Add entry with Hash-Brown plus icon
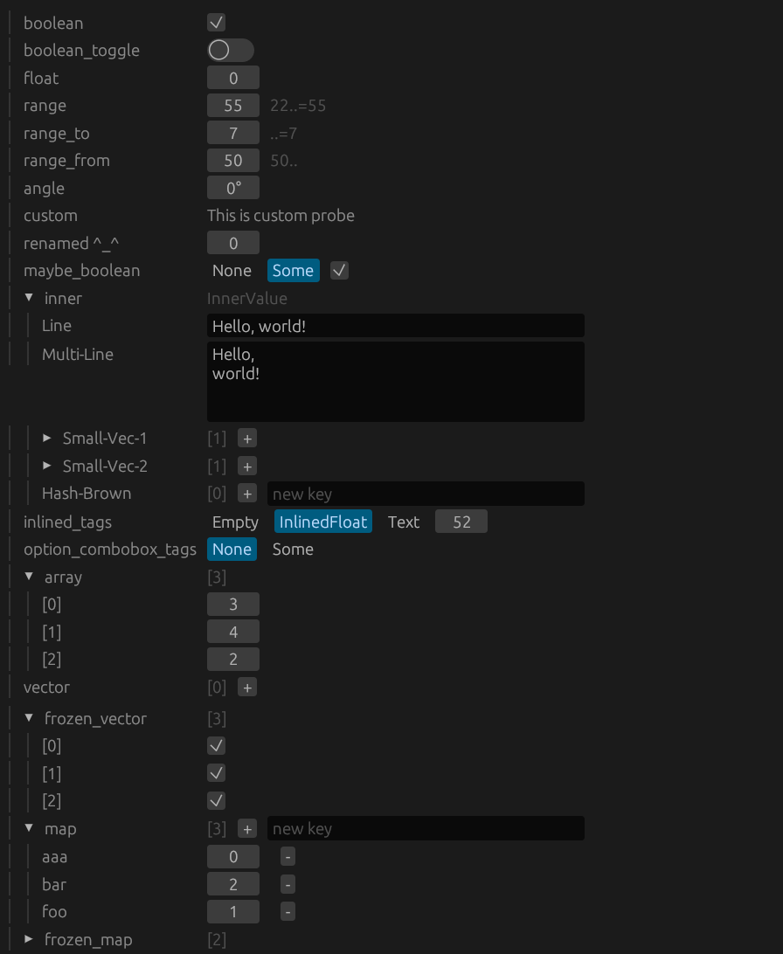Viewport: 783px width, 954px height. point(247,494)
